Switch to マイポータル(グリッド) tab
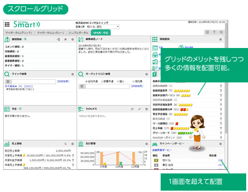This screenshot has height=192, width=248. tap(19, 33)
